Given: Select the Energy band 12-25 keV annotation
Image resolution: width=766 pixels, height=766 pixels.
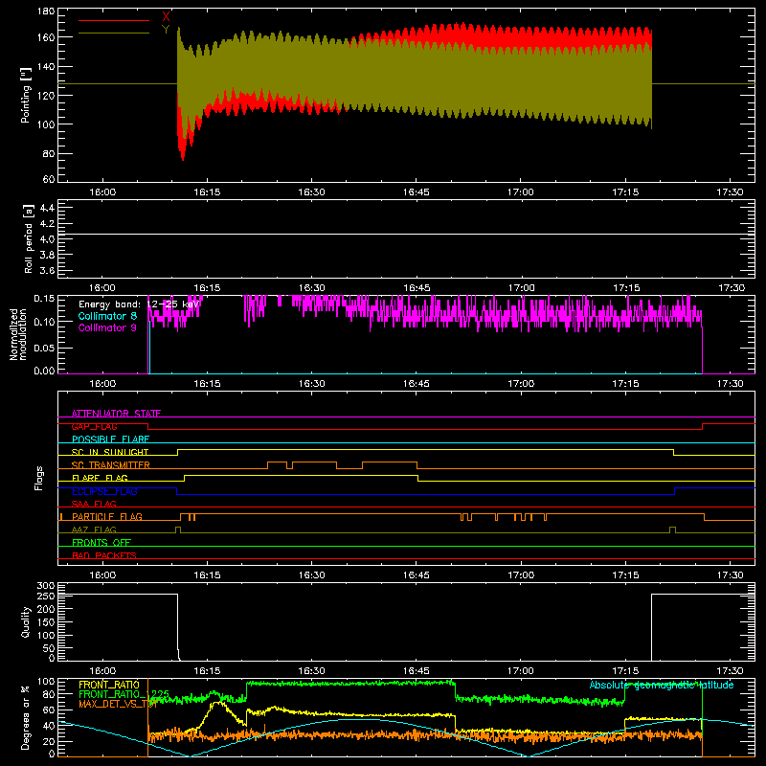Looking at the screenshot, I should (139, 304).
